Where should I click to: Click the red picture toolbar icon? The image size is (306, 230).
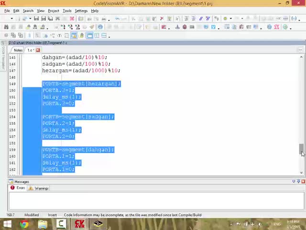coord(164,27)
